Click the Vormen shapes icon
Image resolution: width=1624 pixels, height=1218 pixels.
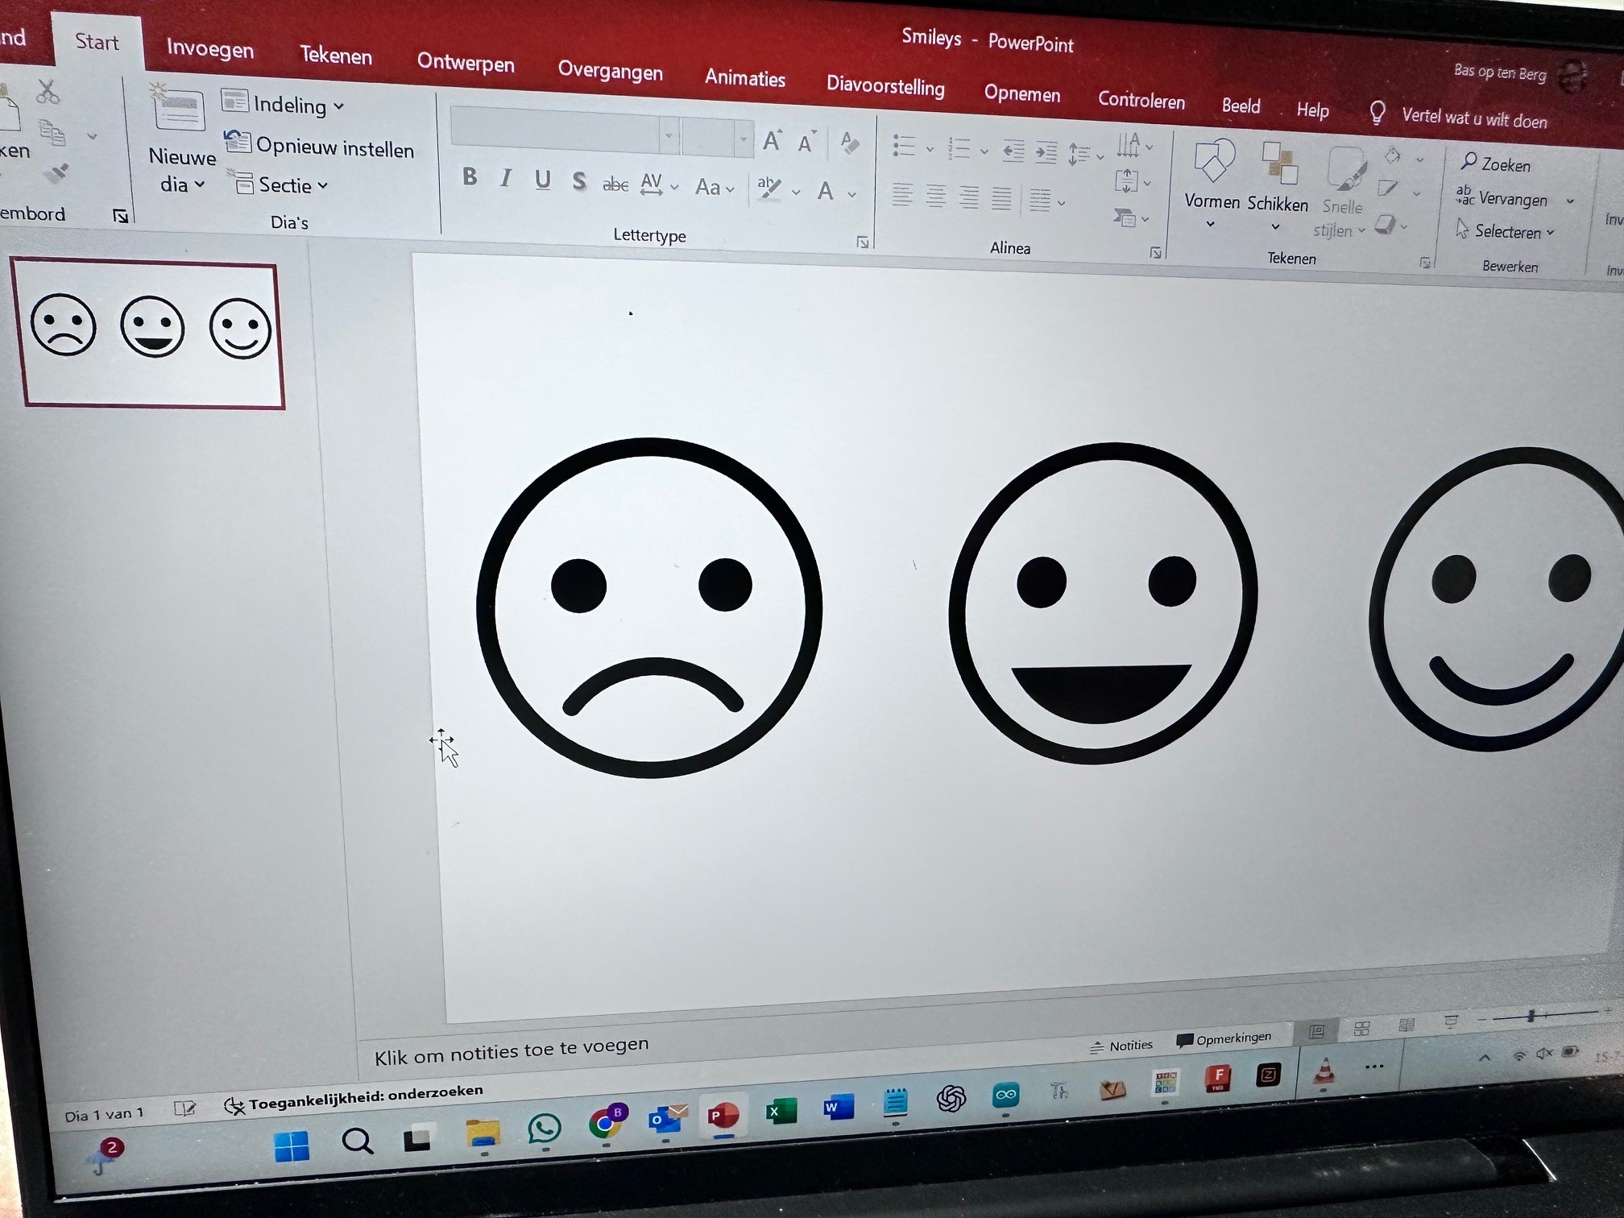tap(1214, 161)
